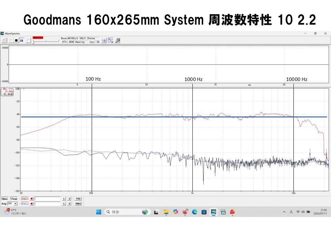
Task: Toggle the THD measurement button
Action: (78, 199)
